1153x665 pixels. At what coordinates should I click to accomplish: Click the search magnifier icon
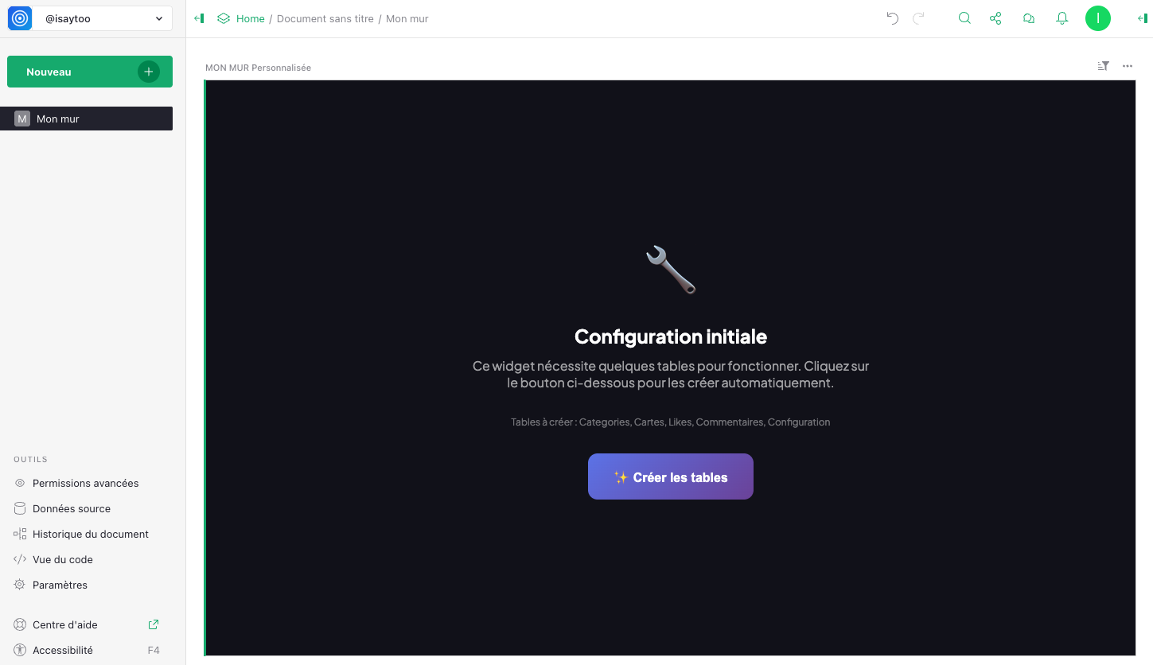pyautogui.click(x=964, y=18)
